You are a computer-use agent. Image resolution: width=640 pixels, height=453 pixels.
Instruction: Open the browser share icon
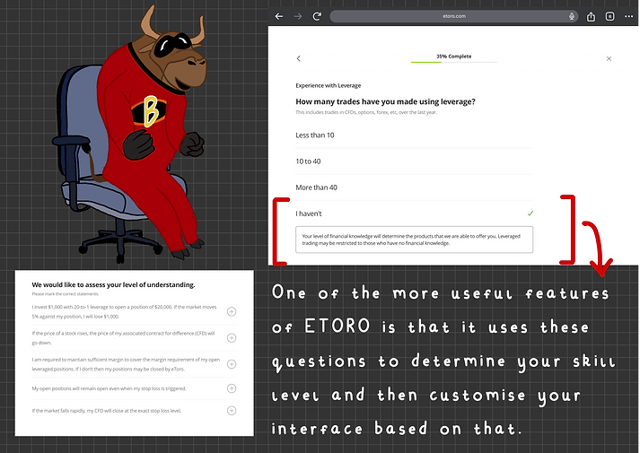[591, 16]
